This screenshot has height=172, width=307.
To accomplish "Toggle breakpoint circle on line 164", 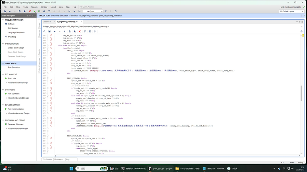I will pyautogui.click(x=51, y=91).
